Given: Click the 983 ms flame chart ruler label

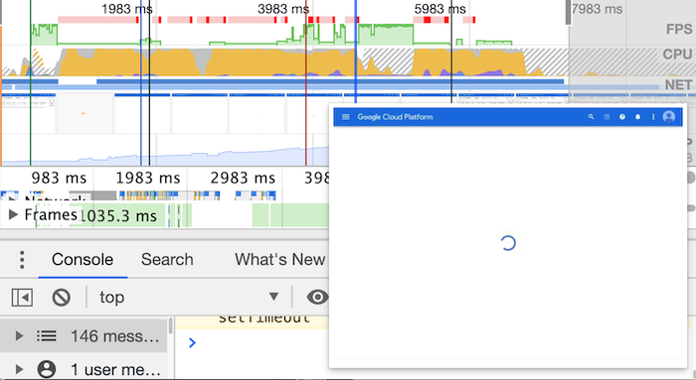Looking at the screenshot, I should coord(59,178).
